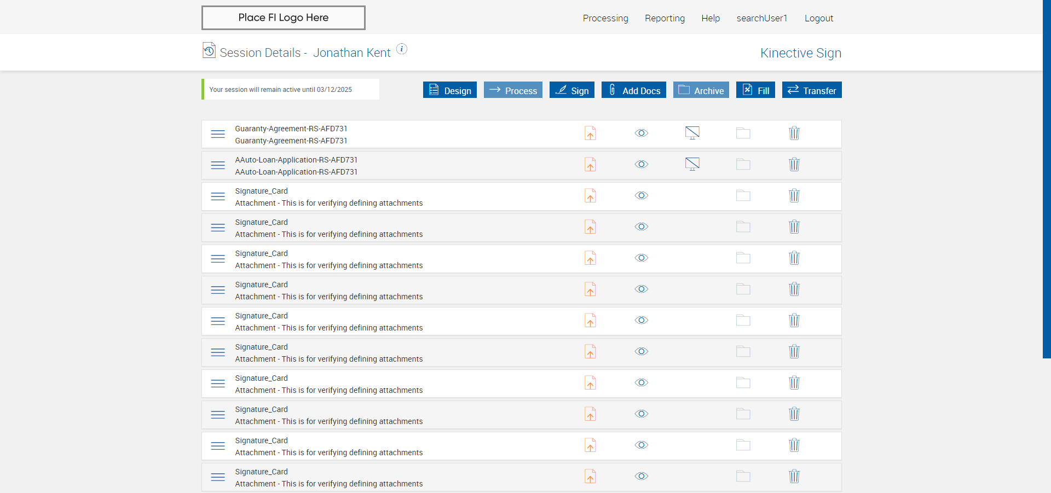This screenshot has height=493, width=1051.
Task: Click the upload icon for Guaranty-Agreement document
Action: (x=590, y=134)
